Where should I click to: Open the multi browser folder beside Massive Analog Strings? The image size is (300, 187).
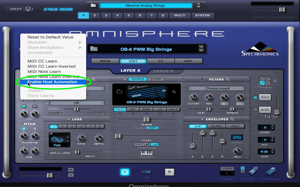[93, 5]
